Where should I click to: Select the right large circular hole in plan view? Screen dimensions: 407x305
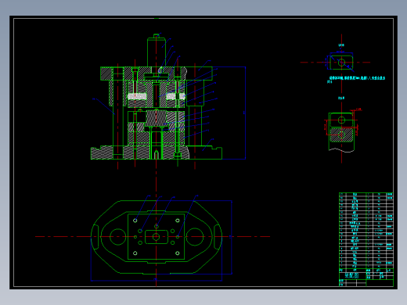tap(195, 237)
